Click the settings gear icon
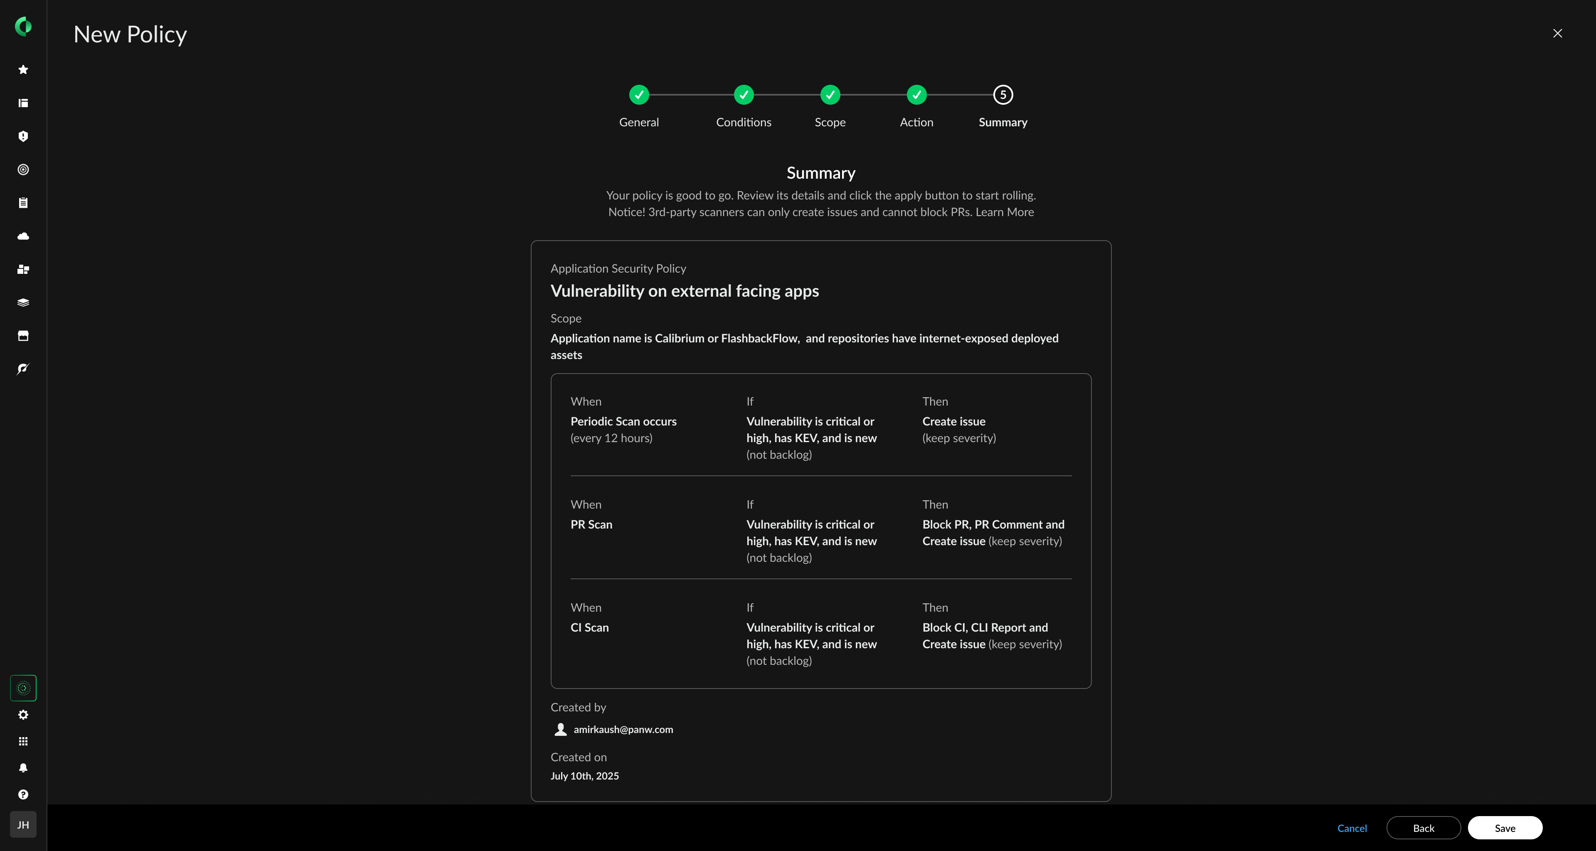Image resolution: width=1596 pixels, height=851 pixels. (x=23, y=715)
